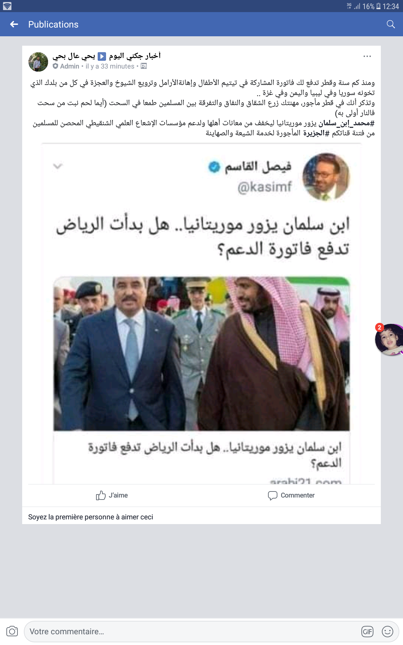Viewport: 403px width, 645px height.
Task: Click the محمد_إبن_سلمان hashtag
Action: click(x=346, y=123)
